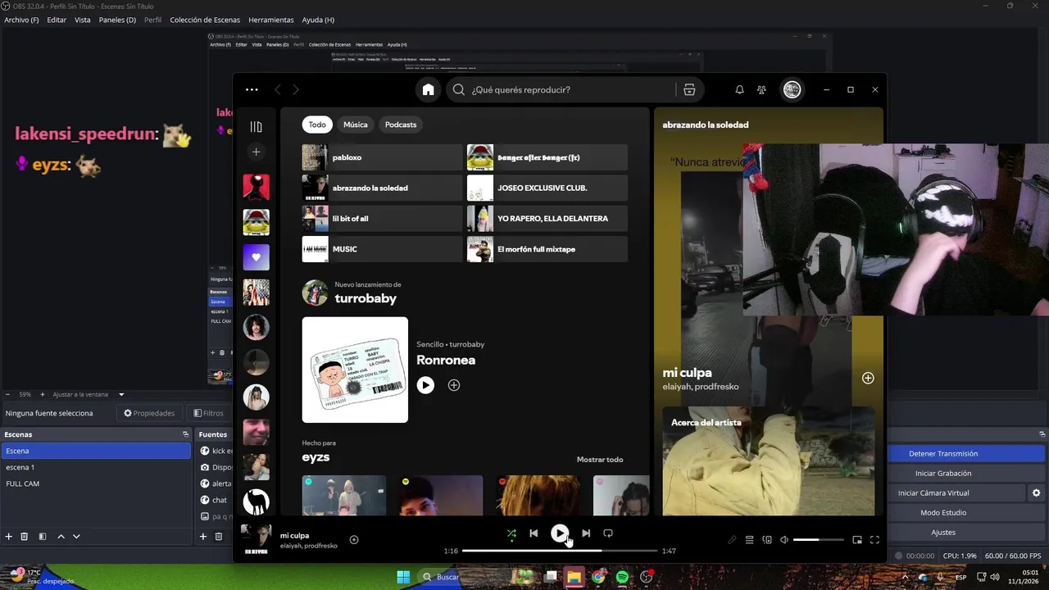The image size is (1049, 590).
Task: Open OBS Archivo (F) menu
Action: pos(21,20)
